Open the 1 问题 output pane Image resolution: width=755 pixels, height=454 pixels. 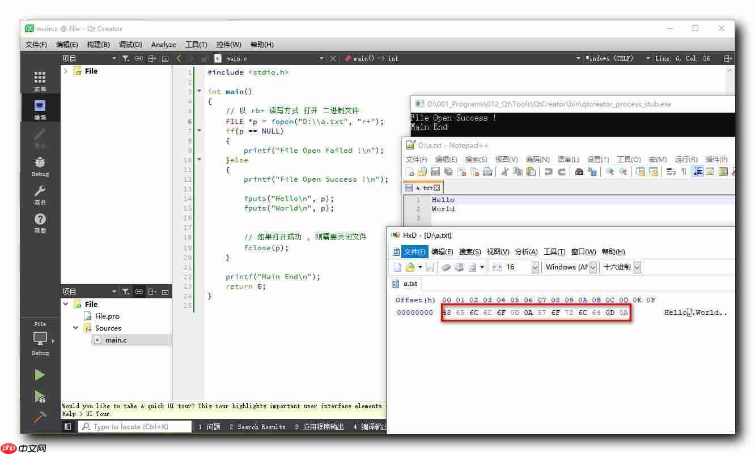click(x=209, y=427)
